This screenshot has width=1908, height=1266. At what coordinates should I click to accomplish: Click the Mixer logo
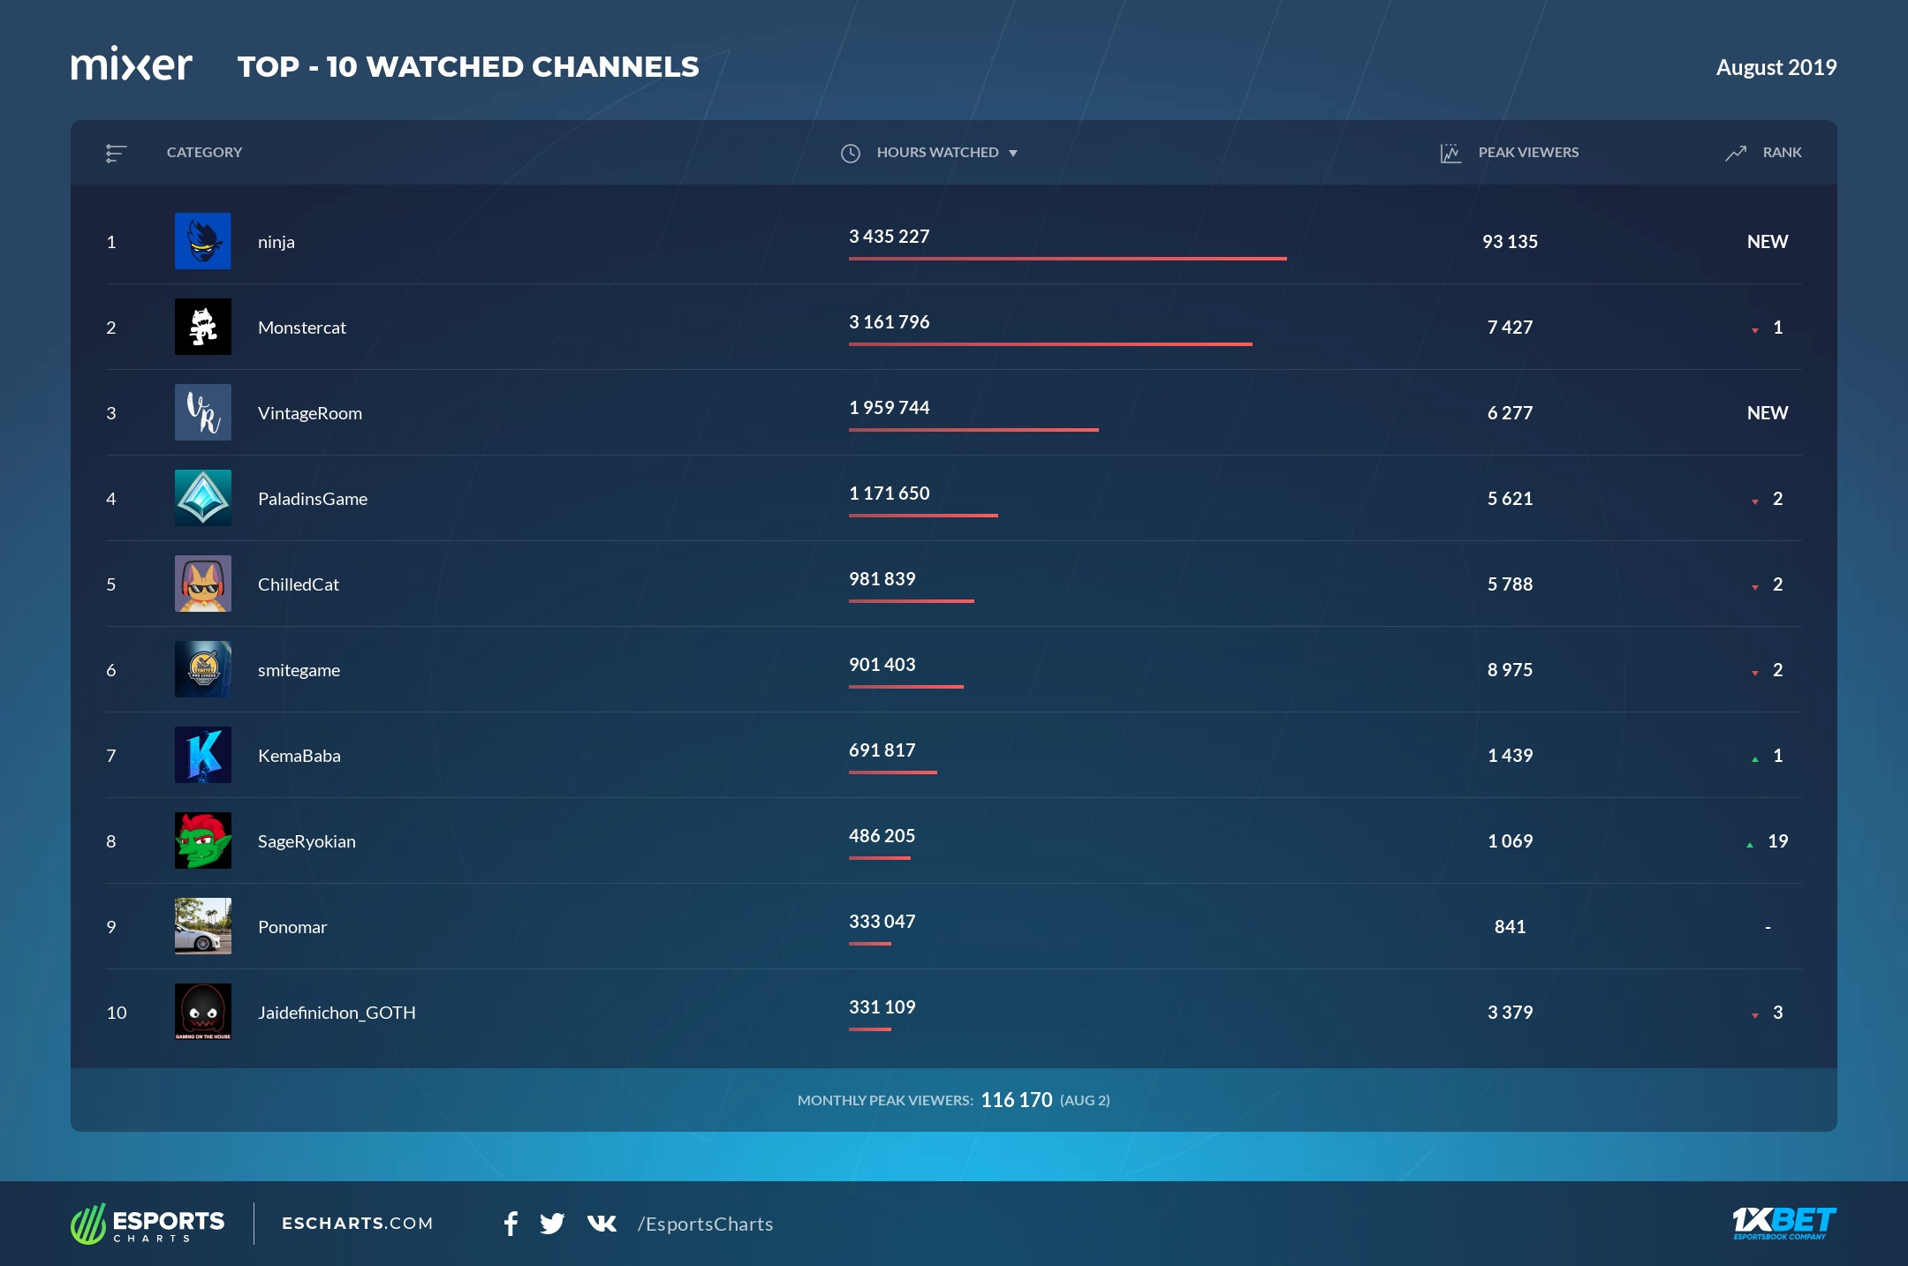coord(132,64)
